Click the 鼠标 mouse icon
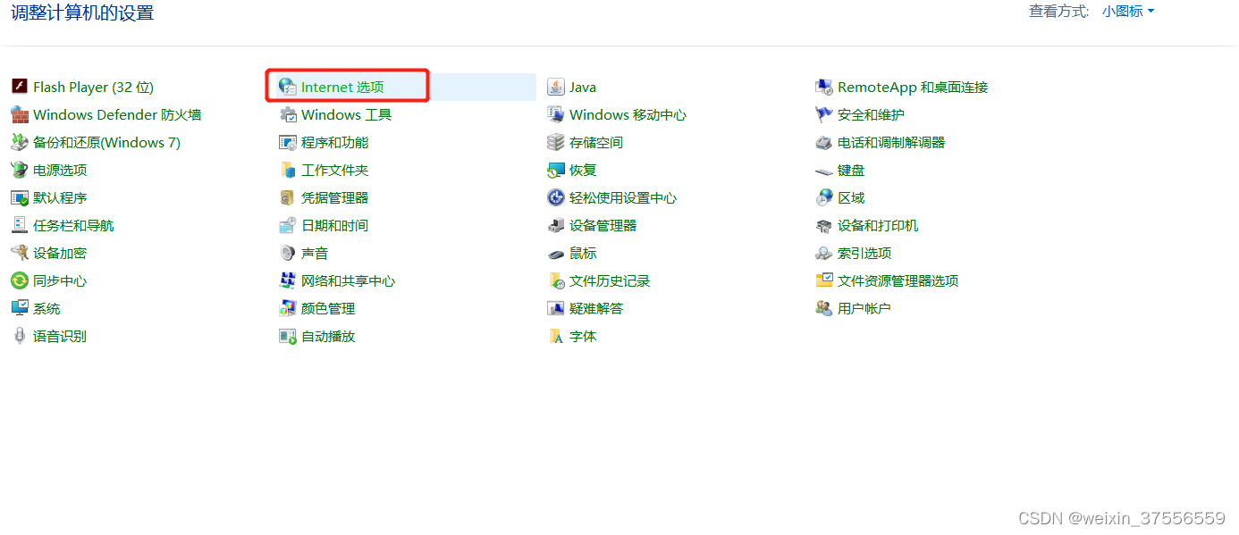Screen dimensions: 1239x535 tap(555, 253)
